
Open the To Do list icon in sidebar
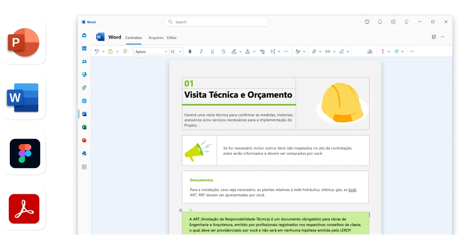(84, 101)
